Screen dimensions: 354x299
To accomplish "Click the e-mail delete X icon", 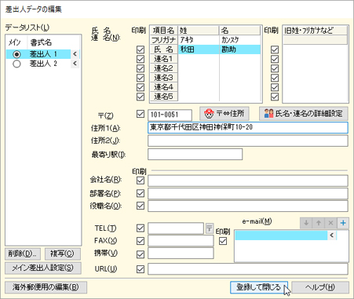I will point(330,223).
